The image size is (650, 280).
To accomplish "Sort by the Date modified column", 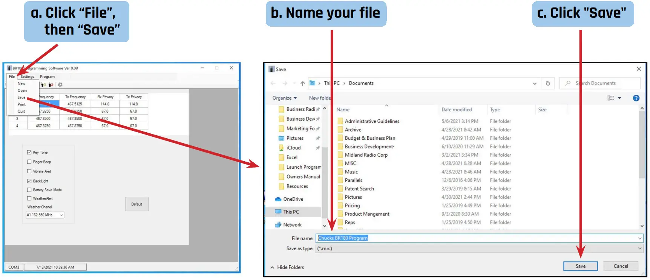I will click(457, 110).
